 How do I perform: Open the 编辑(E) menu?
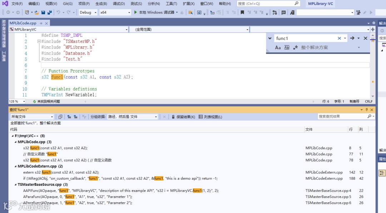[34, 4]
